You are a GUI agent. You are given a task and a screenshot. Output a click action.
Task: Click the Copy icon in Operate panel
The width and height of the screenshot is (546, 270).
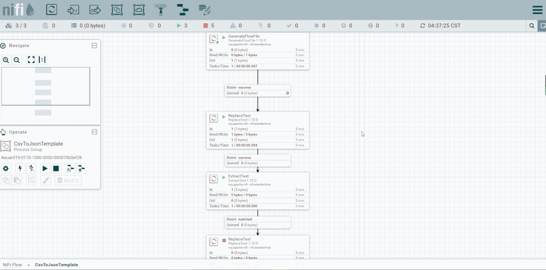coord(6,180)
